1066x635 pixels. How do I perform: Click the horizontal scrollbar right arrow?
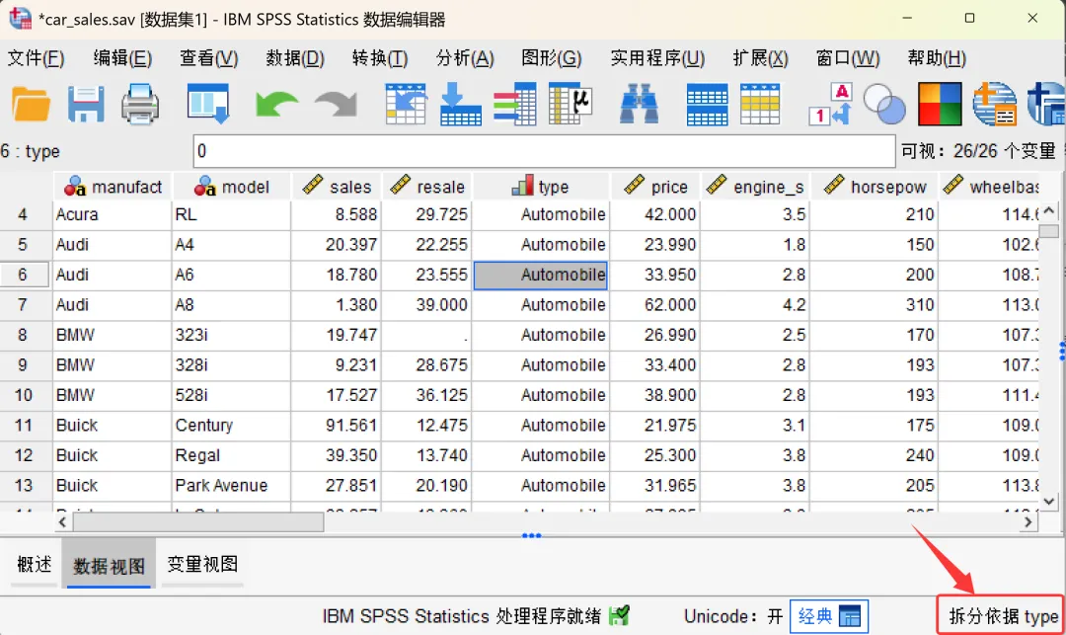point(1028,522)
